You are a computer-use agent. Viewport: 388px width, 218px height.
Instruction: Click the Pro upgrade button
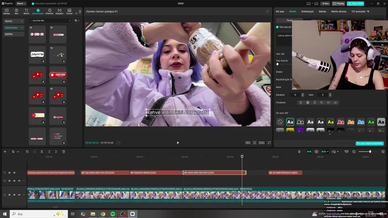(326, 4)
